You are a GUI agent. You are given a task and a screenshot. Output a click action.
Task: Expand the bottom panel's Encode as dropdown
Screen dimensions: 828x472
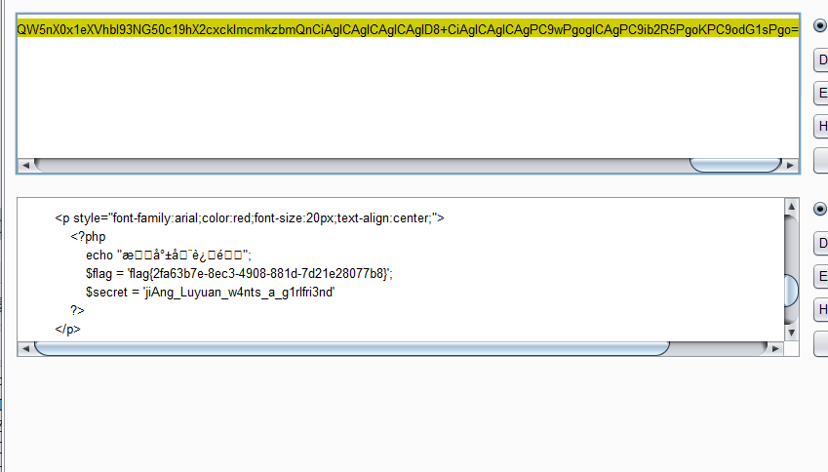(821, 277)
